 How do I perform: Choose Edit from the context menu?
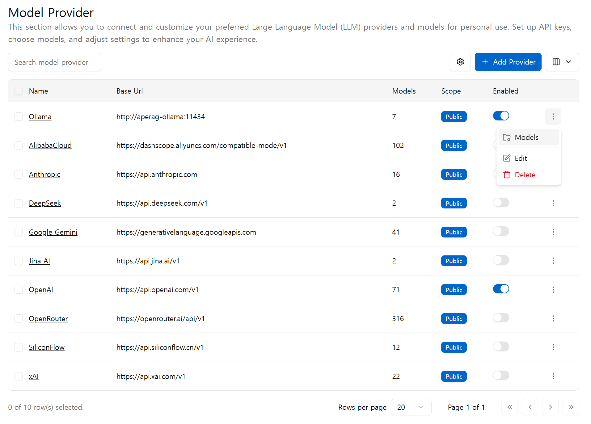[528, 158]
